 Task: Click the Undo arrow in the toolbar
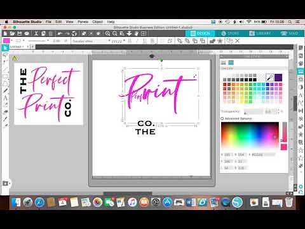(x=60, y=33)
